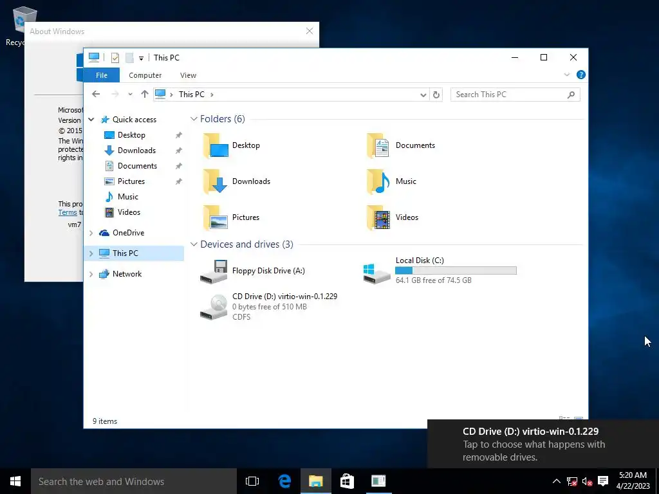Select OneDrive in the navigation pane
The height and width of the screenshot is (494, 659).
pyautogui.click(x=128, y=233)
